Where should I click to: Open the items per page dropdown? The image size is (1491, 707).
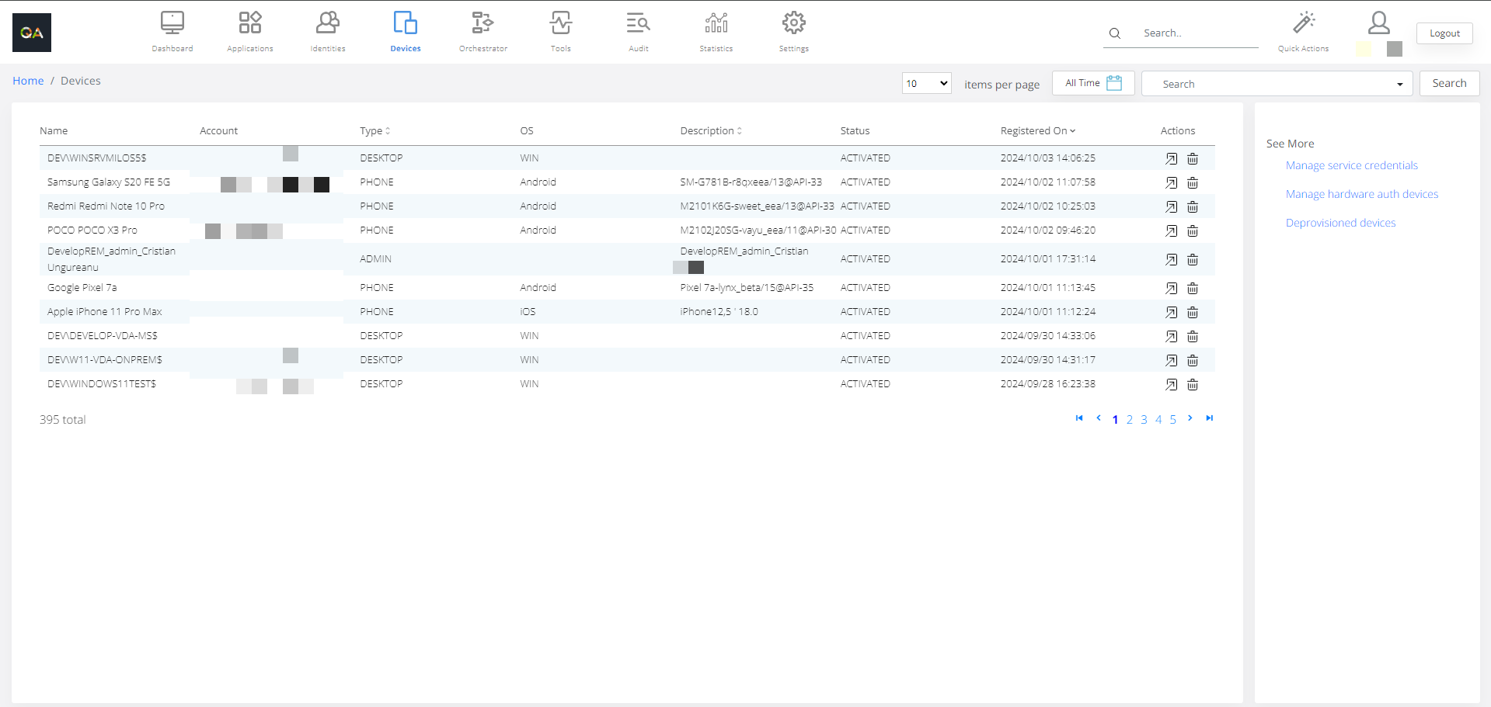pyautogui.click(x=926, y=83)
